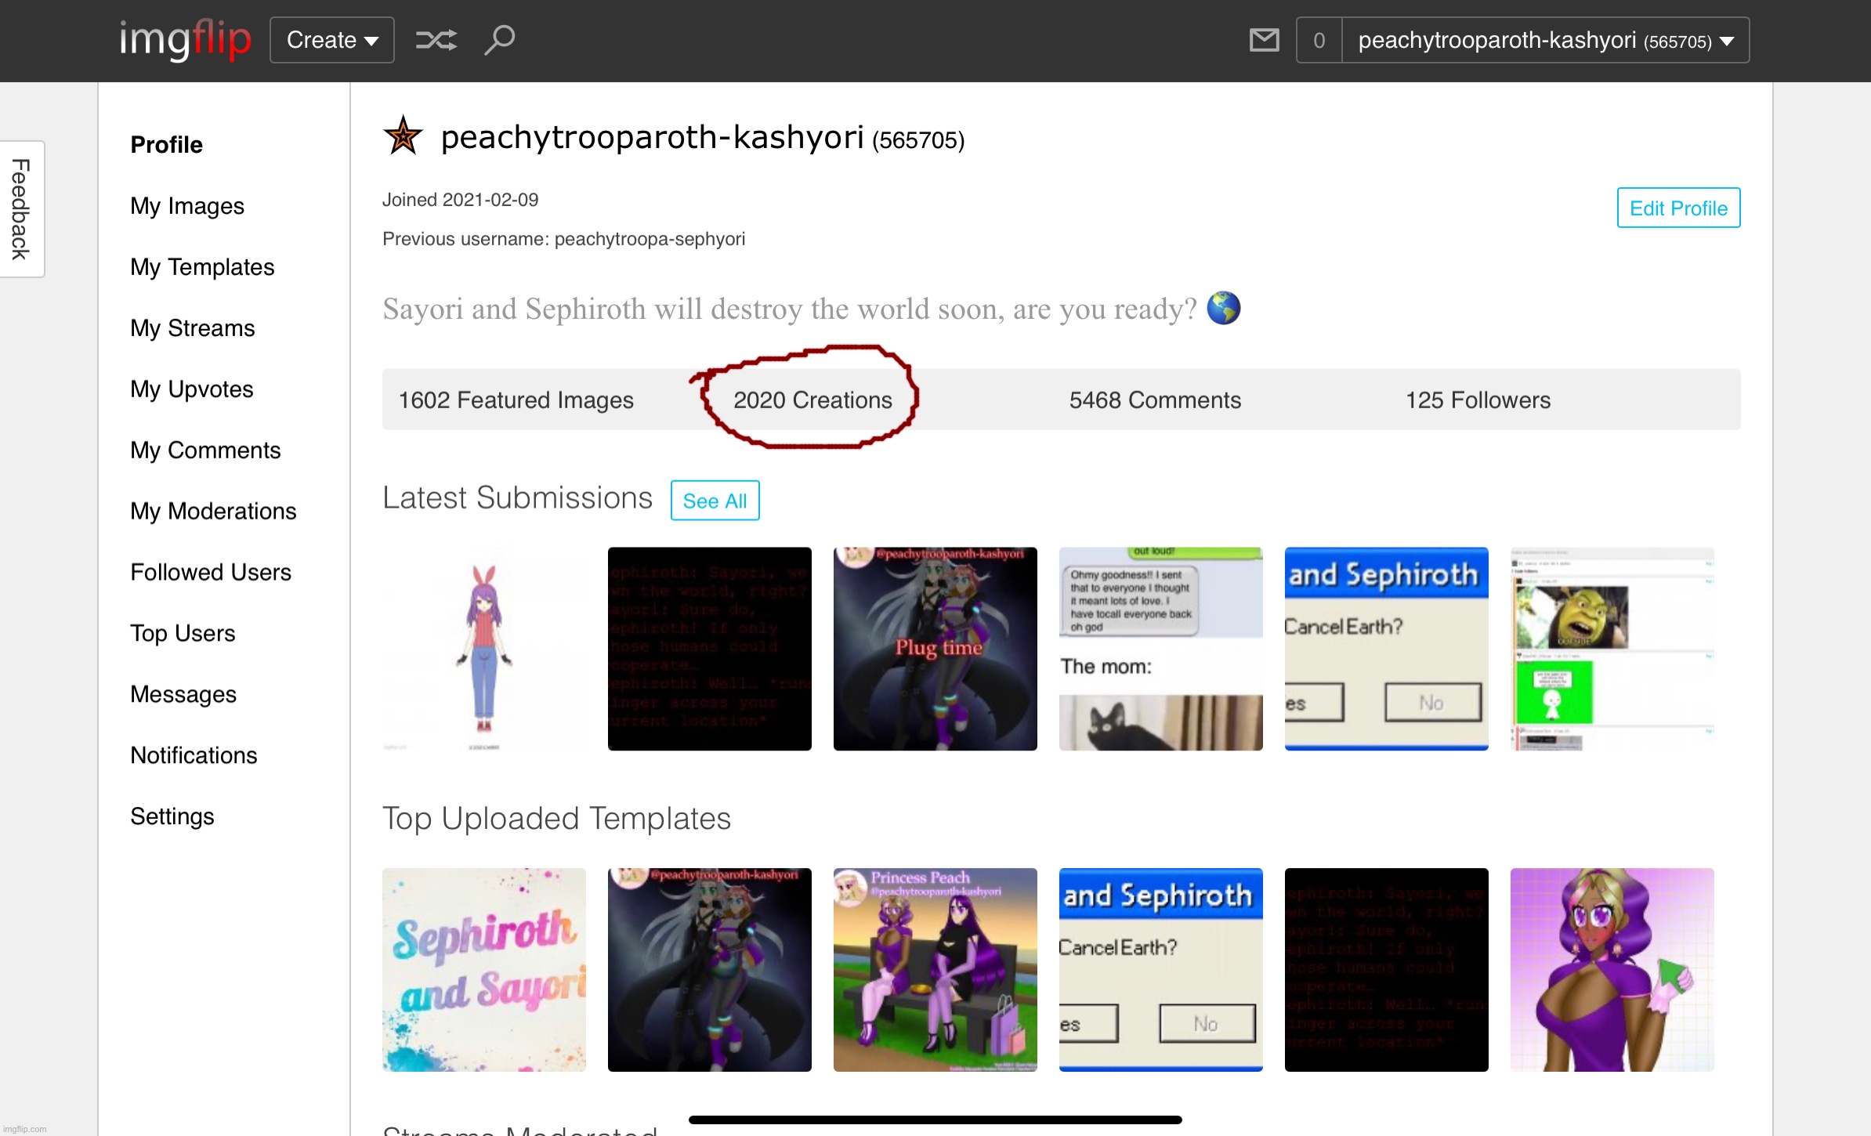This screenshot has width=1871, height=1136.
Task: Open the Create dropdown menu
Action: point(331,40)
